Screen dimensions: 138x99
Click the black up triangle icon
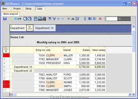click(73, 19)
